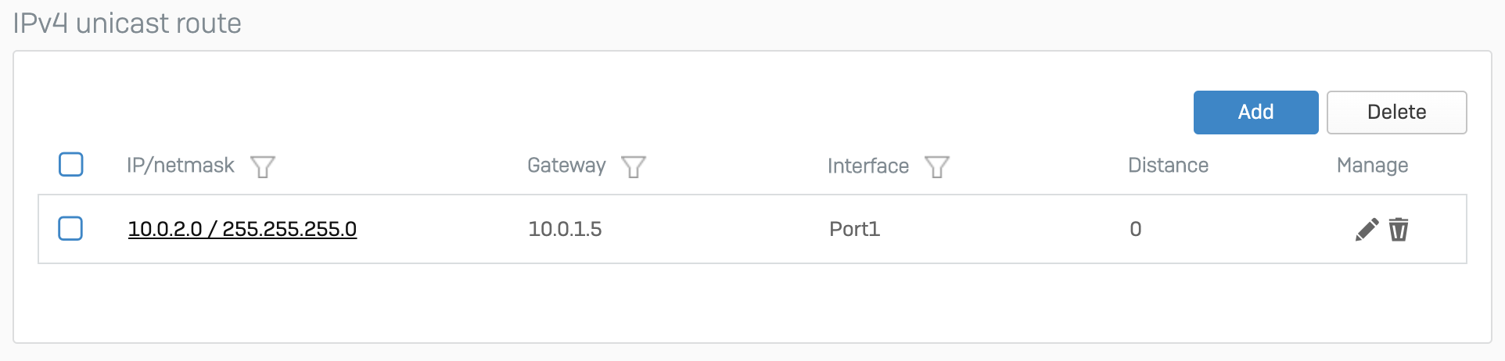Click the Distance column header
The width and height of the screenshot is (1505, 361).
pyautogui.click(x=1168, y=166)
